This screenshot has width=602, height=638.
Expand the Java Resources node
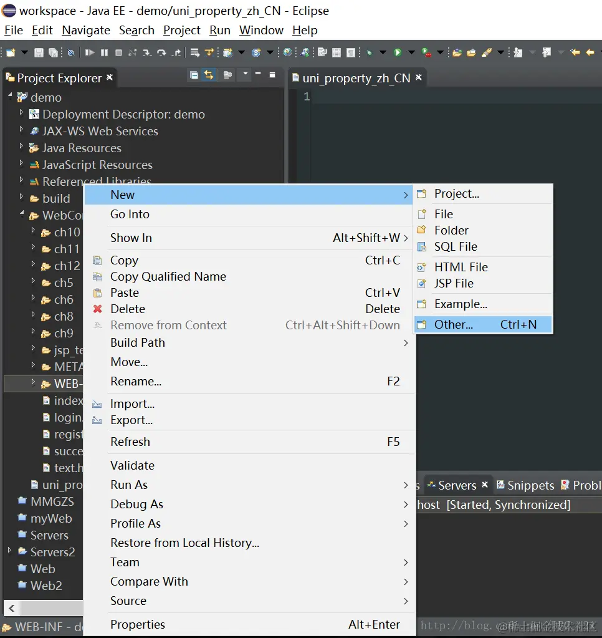21,147
